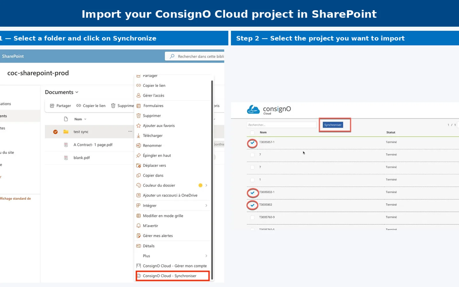Uncheck the T3005802 project checkbox
The width and height of the screenshot is (459, 287).
(252, 205)
